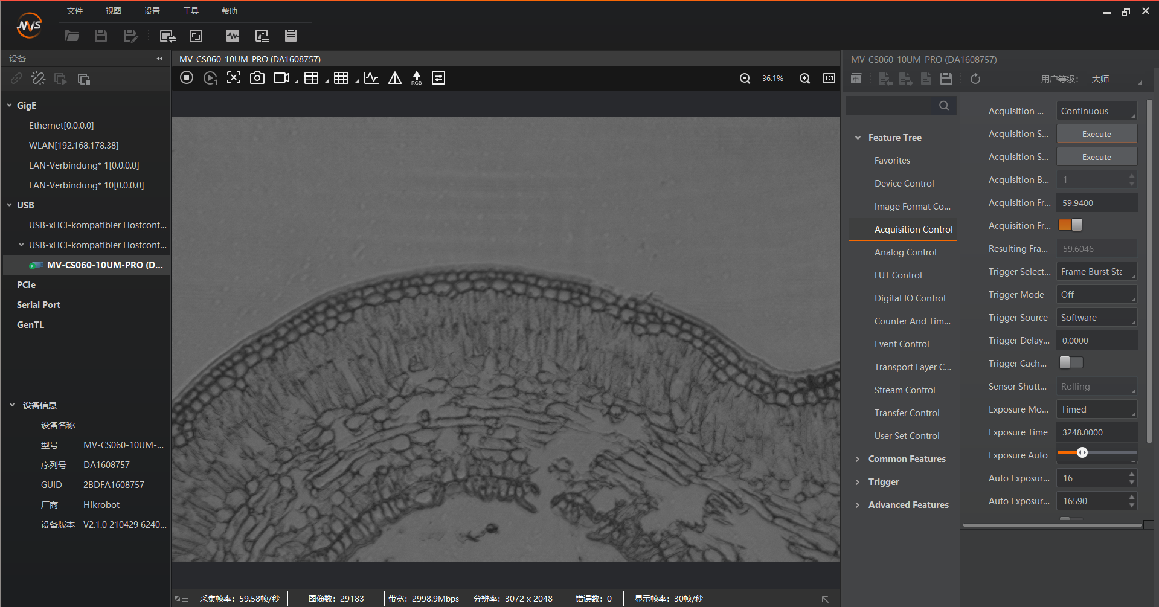1159x607 pixels.
Task: Start video recording with camcorder icon
Action: [281, 78]
